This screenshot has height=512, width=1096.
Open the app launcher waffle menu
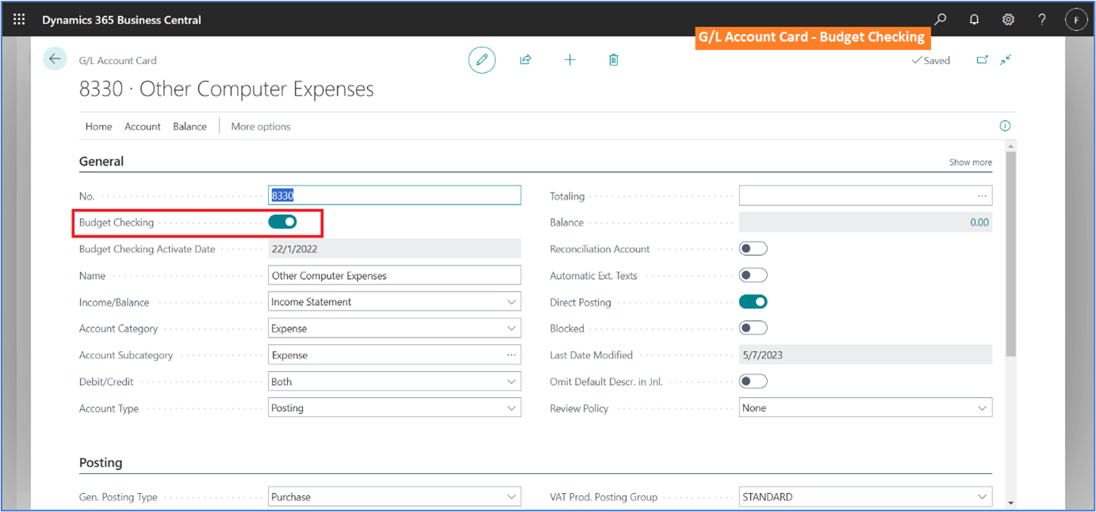(19, 19)
